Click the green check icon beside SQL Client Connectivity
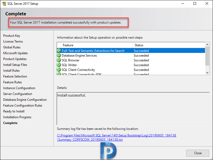213x160 pixels. (x=59, y=70)
